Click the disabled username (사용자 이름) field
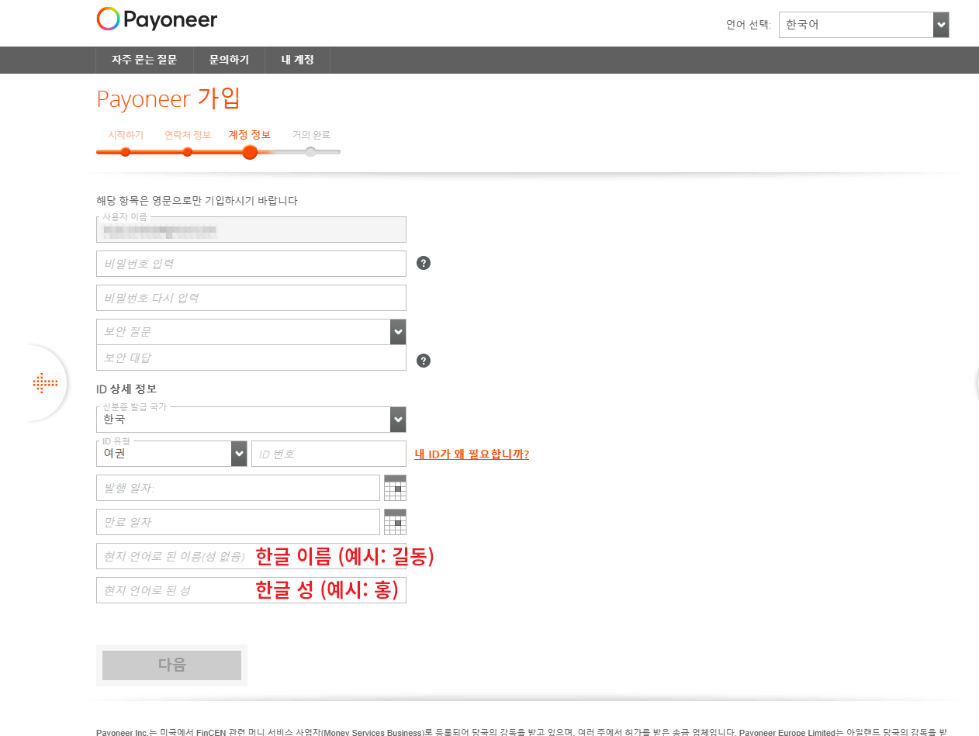This screenshot has height=736, width=979. point(251,230)
